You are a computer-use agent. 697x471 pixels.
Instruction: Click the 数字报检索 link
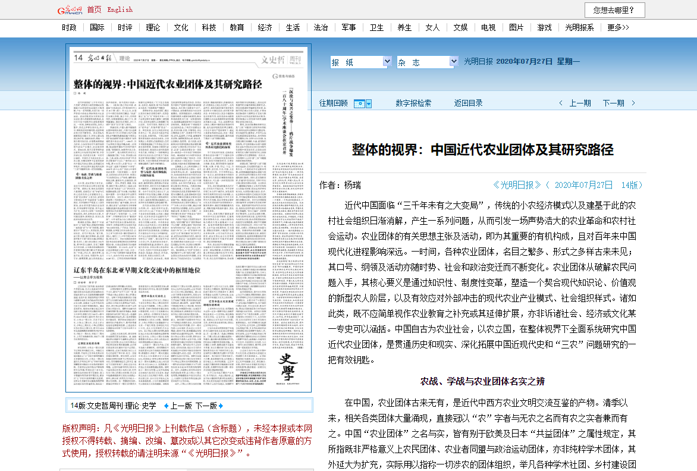coord(413,103)
